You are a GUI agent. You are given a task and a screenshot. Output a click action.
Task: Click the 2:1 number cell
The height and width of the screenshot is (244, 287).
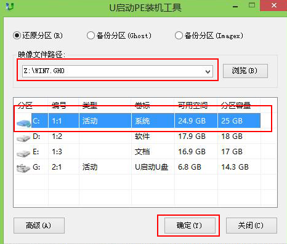click(57, 167)
